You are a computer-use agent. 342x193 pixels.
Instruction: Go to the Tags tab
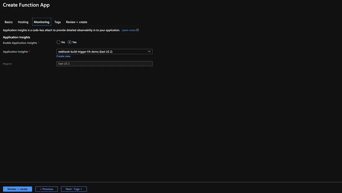coord(58,22)
